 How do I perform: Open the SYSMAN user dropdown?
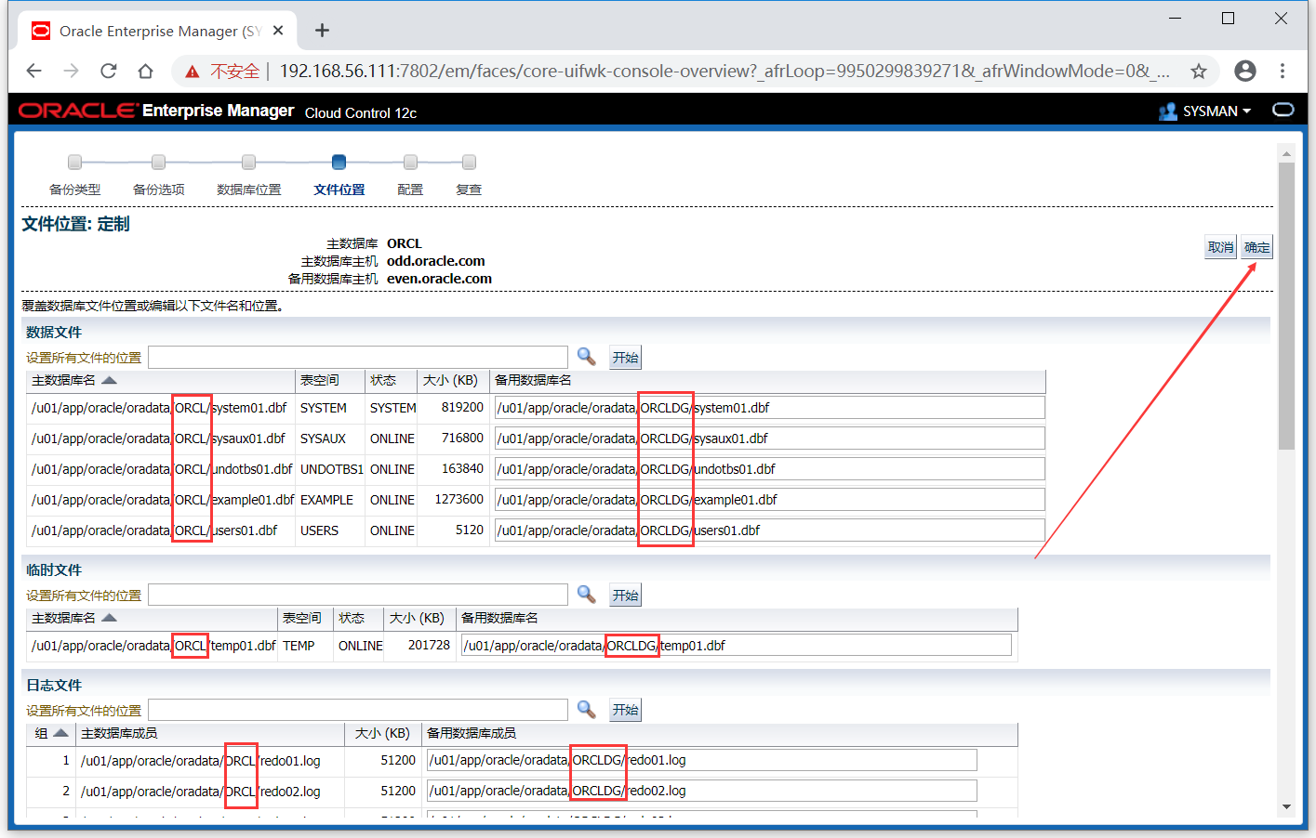pyautogui.click(x=1216, y=111)
